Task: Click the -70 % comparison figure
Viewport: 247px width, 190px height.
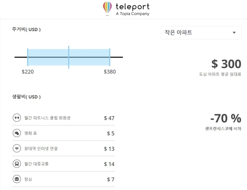Action: click(226, 118)
